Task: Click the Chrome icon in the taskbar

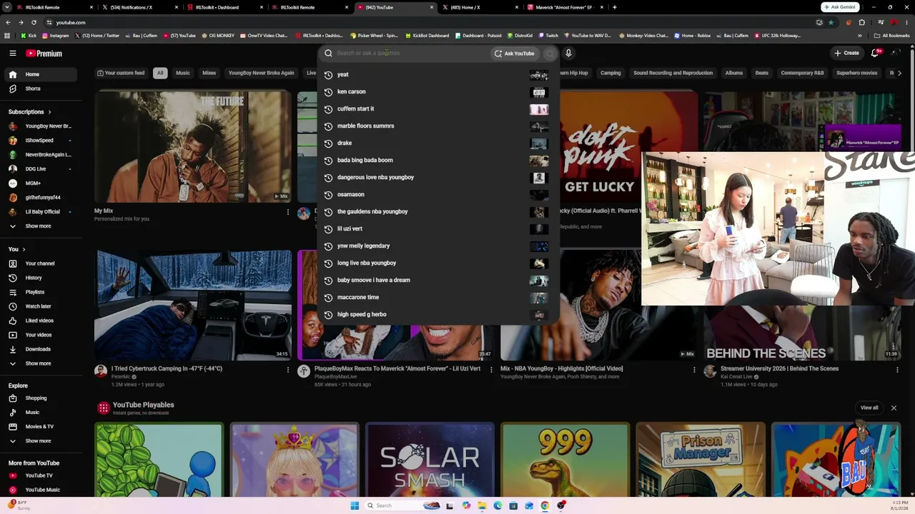Action: click(545, 505)
